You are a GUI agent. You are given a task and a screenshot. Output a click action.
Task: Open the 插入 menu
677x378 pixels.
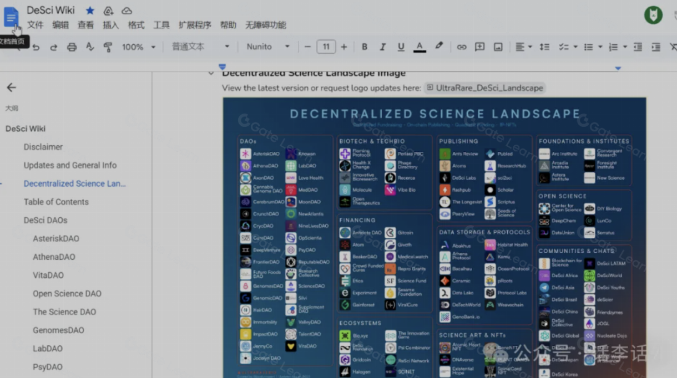pos(110,25)
